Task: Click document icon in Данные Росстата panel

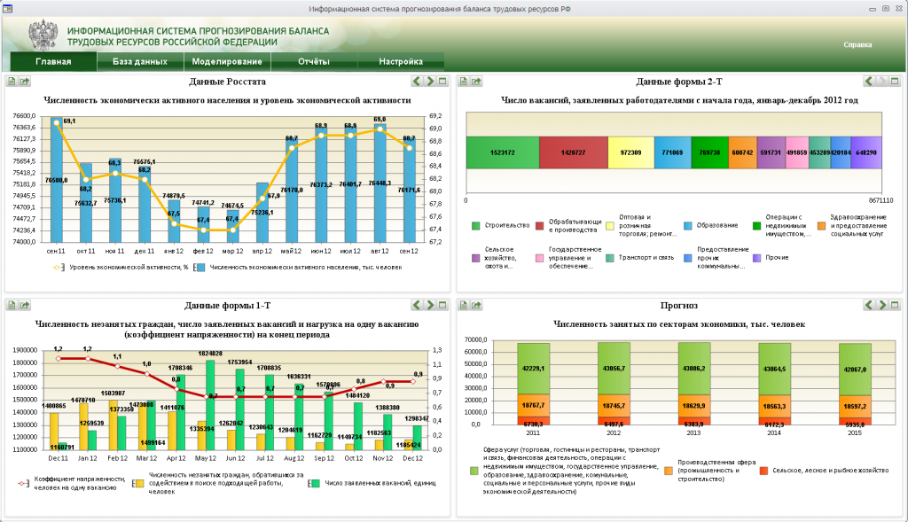Action: (x=12, y=82)
